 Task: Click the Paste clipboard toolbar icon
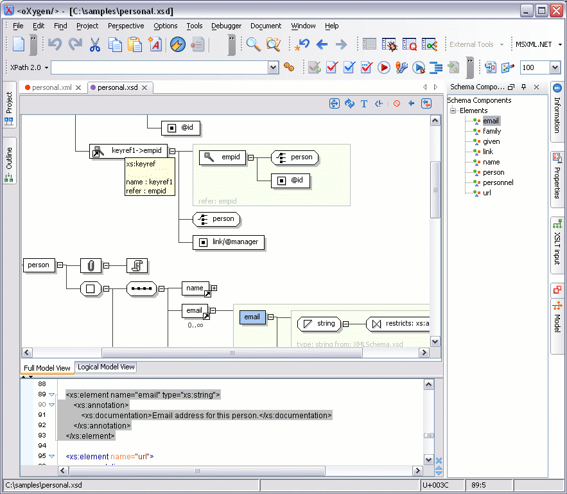point(135,44)
